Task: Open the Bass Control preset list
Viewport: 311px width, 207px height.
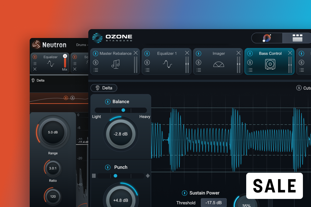Action: [x=250, y=70]
